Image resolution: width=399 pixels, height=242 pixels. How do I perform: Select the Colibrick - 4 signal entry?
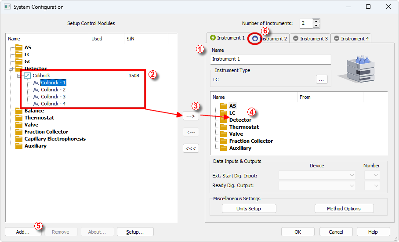(53, 104)
